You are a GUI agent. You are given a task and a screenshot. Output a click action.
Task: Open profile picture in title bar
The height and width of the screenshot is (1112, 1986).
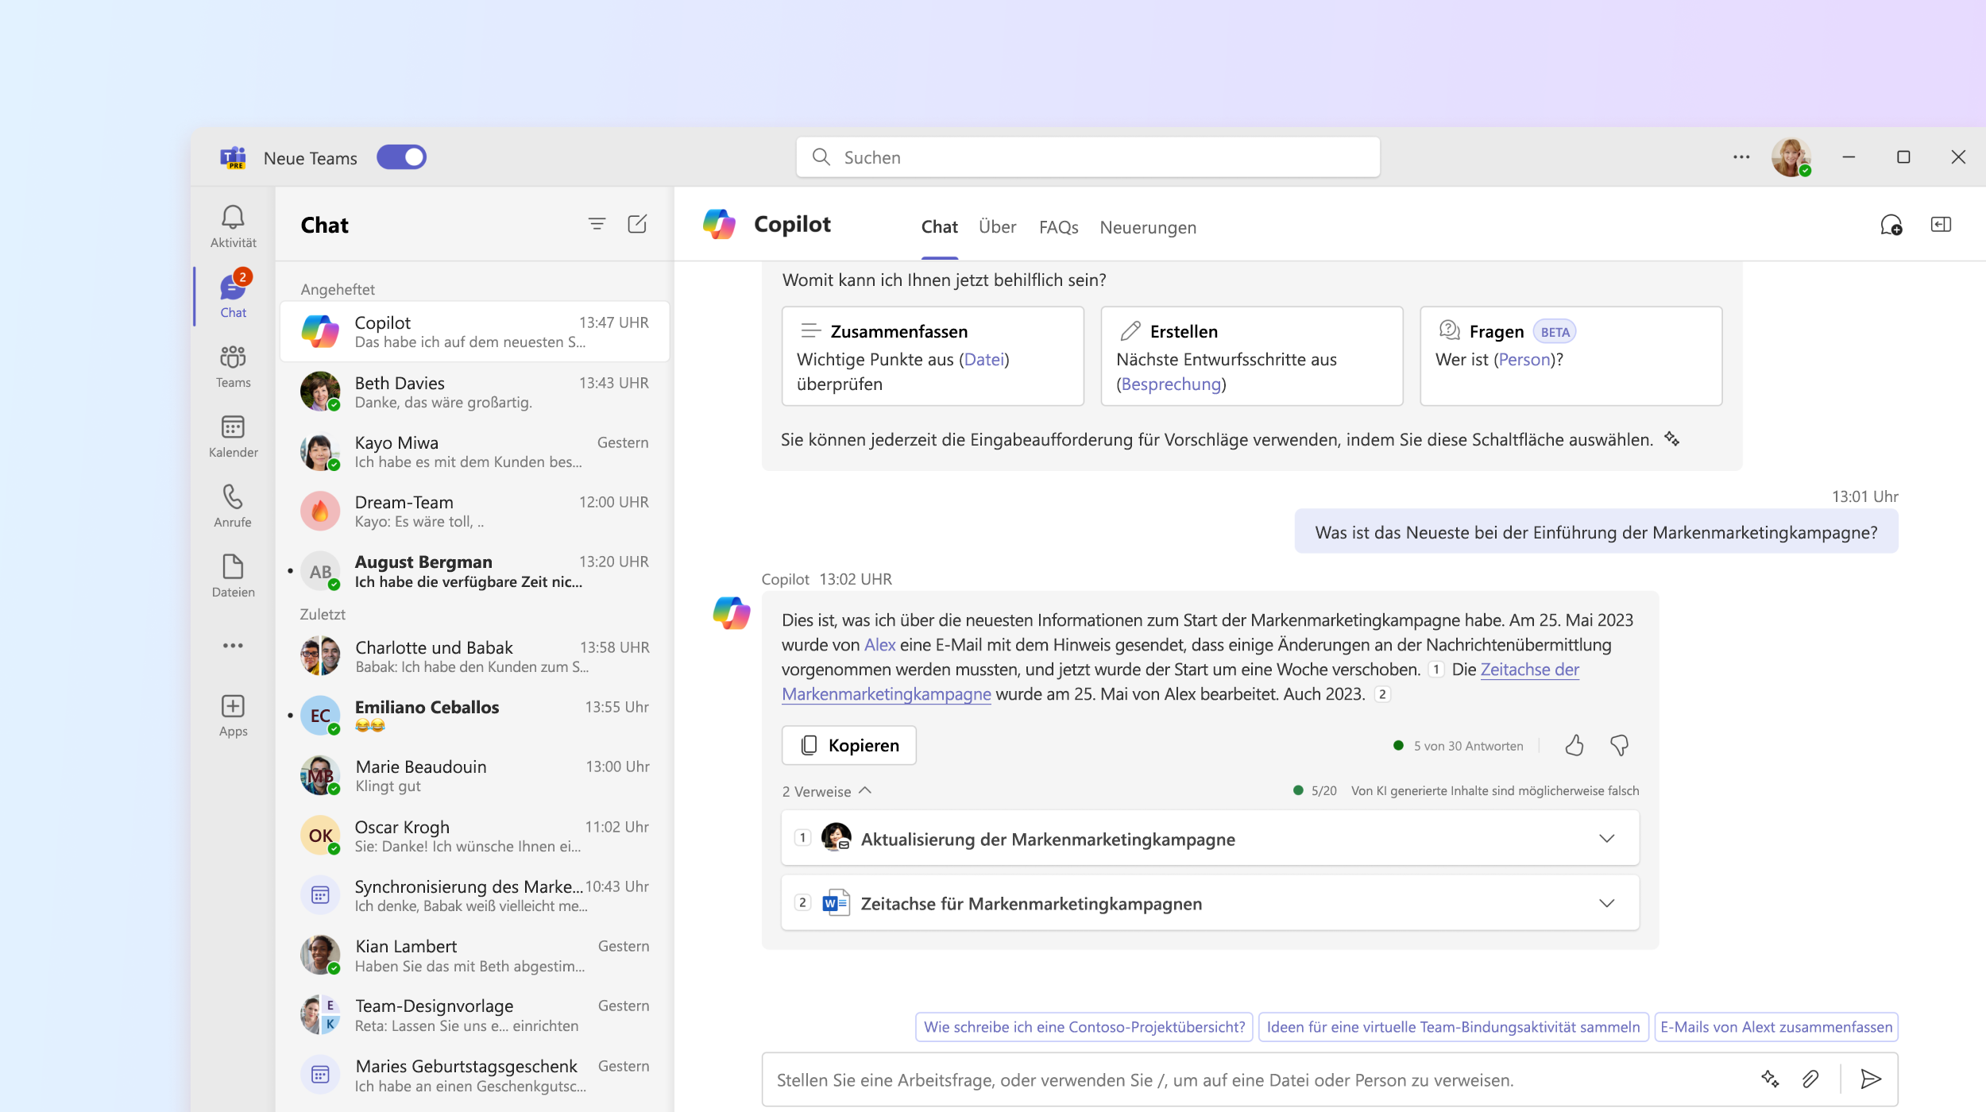[1791, 157]
